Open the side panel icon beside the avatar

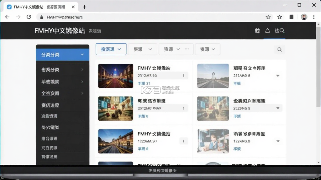[291, 17]
